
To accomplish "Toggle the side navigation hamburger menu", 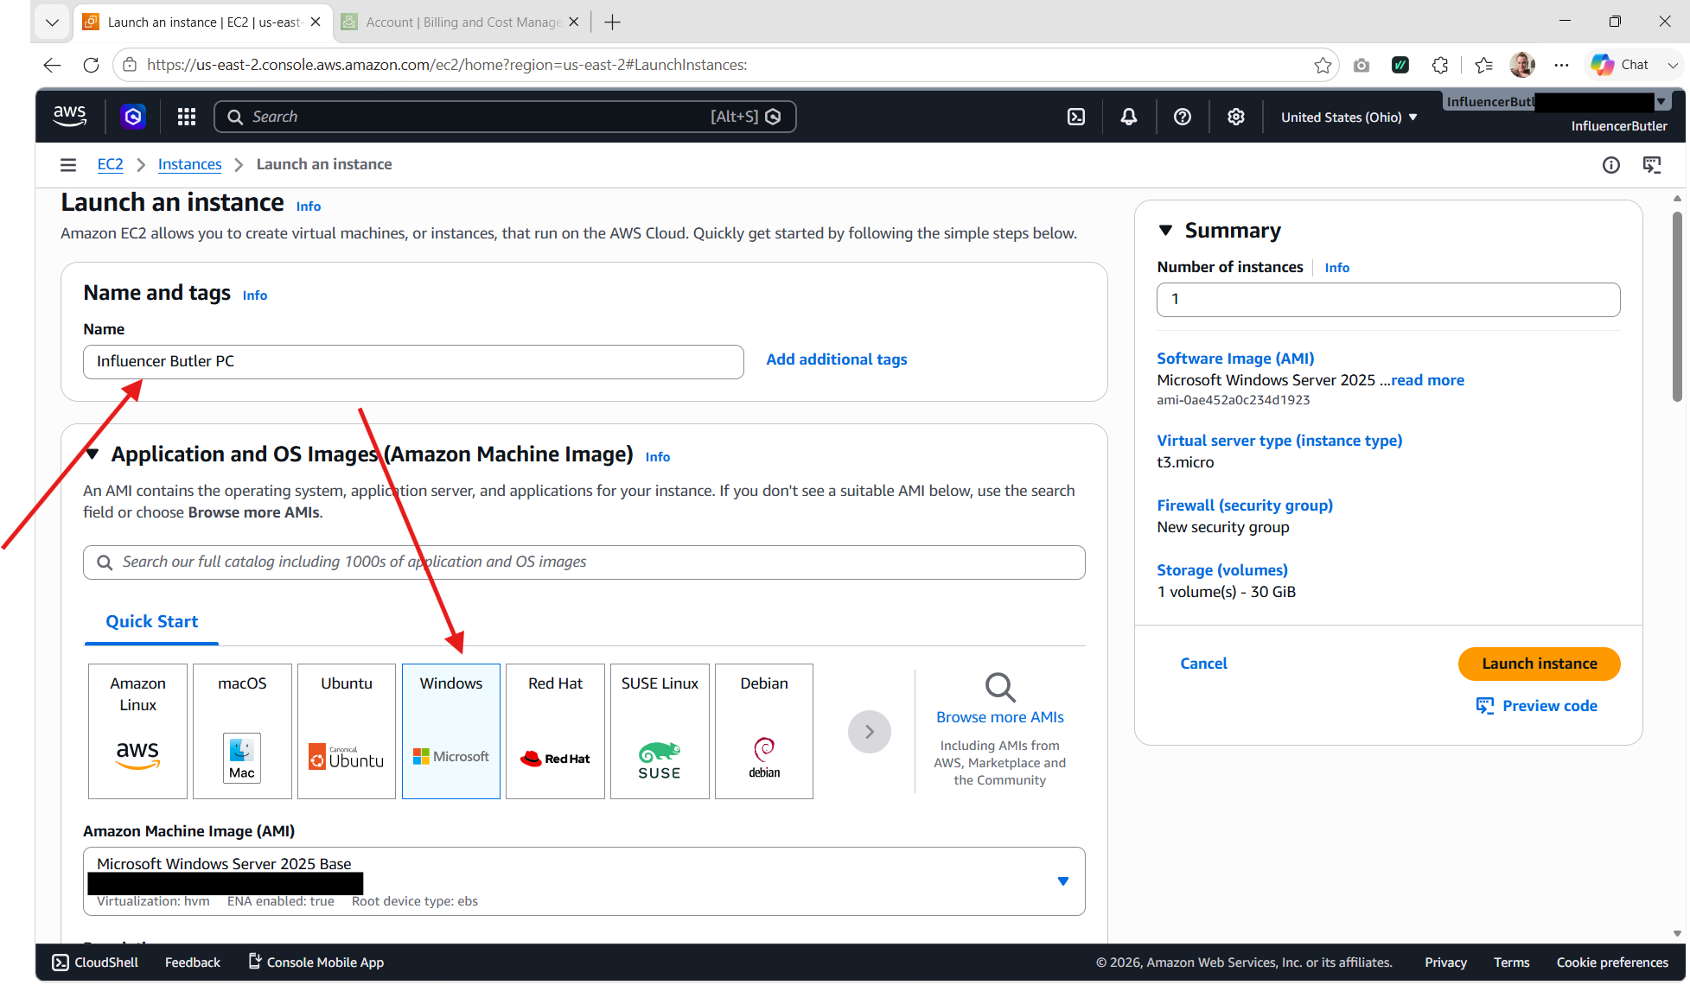I will coord(68,164).
